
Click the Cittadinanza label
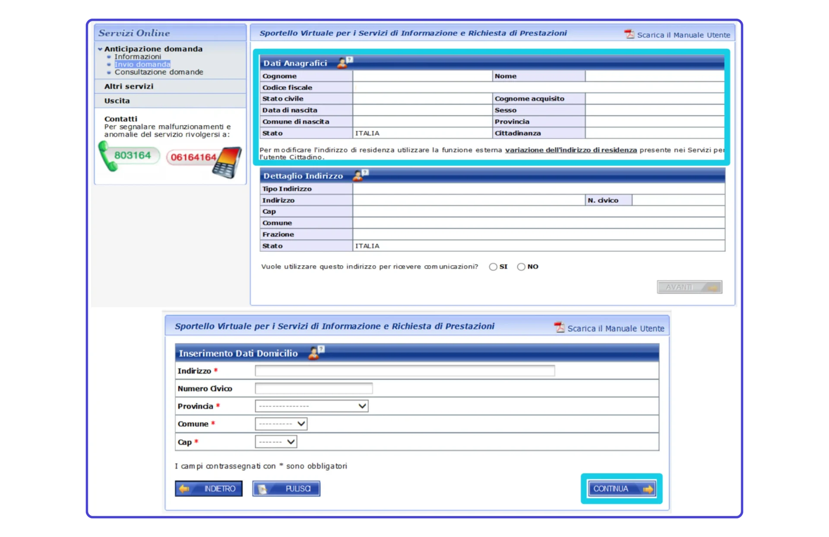point(518,133)
